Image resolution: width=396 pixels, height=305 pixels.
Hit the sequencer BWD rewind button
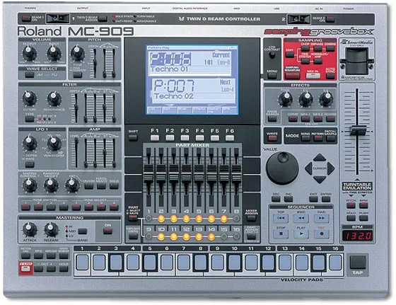point(301,218)
